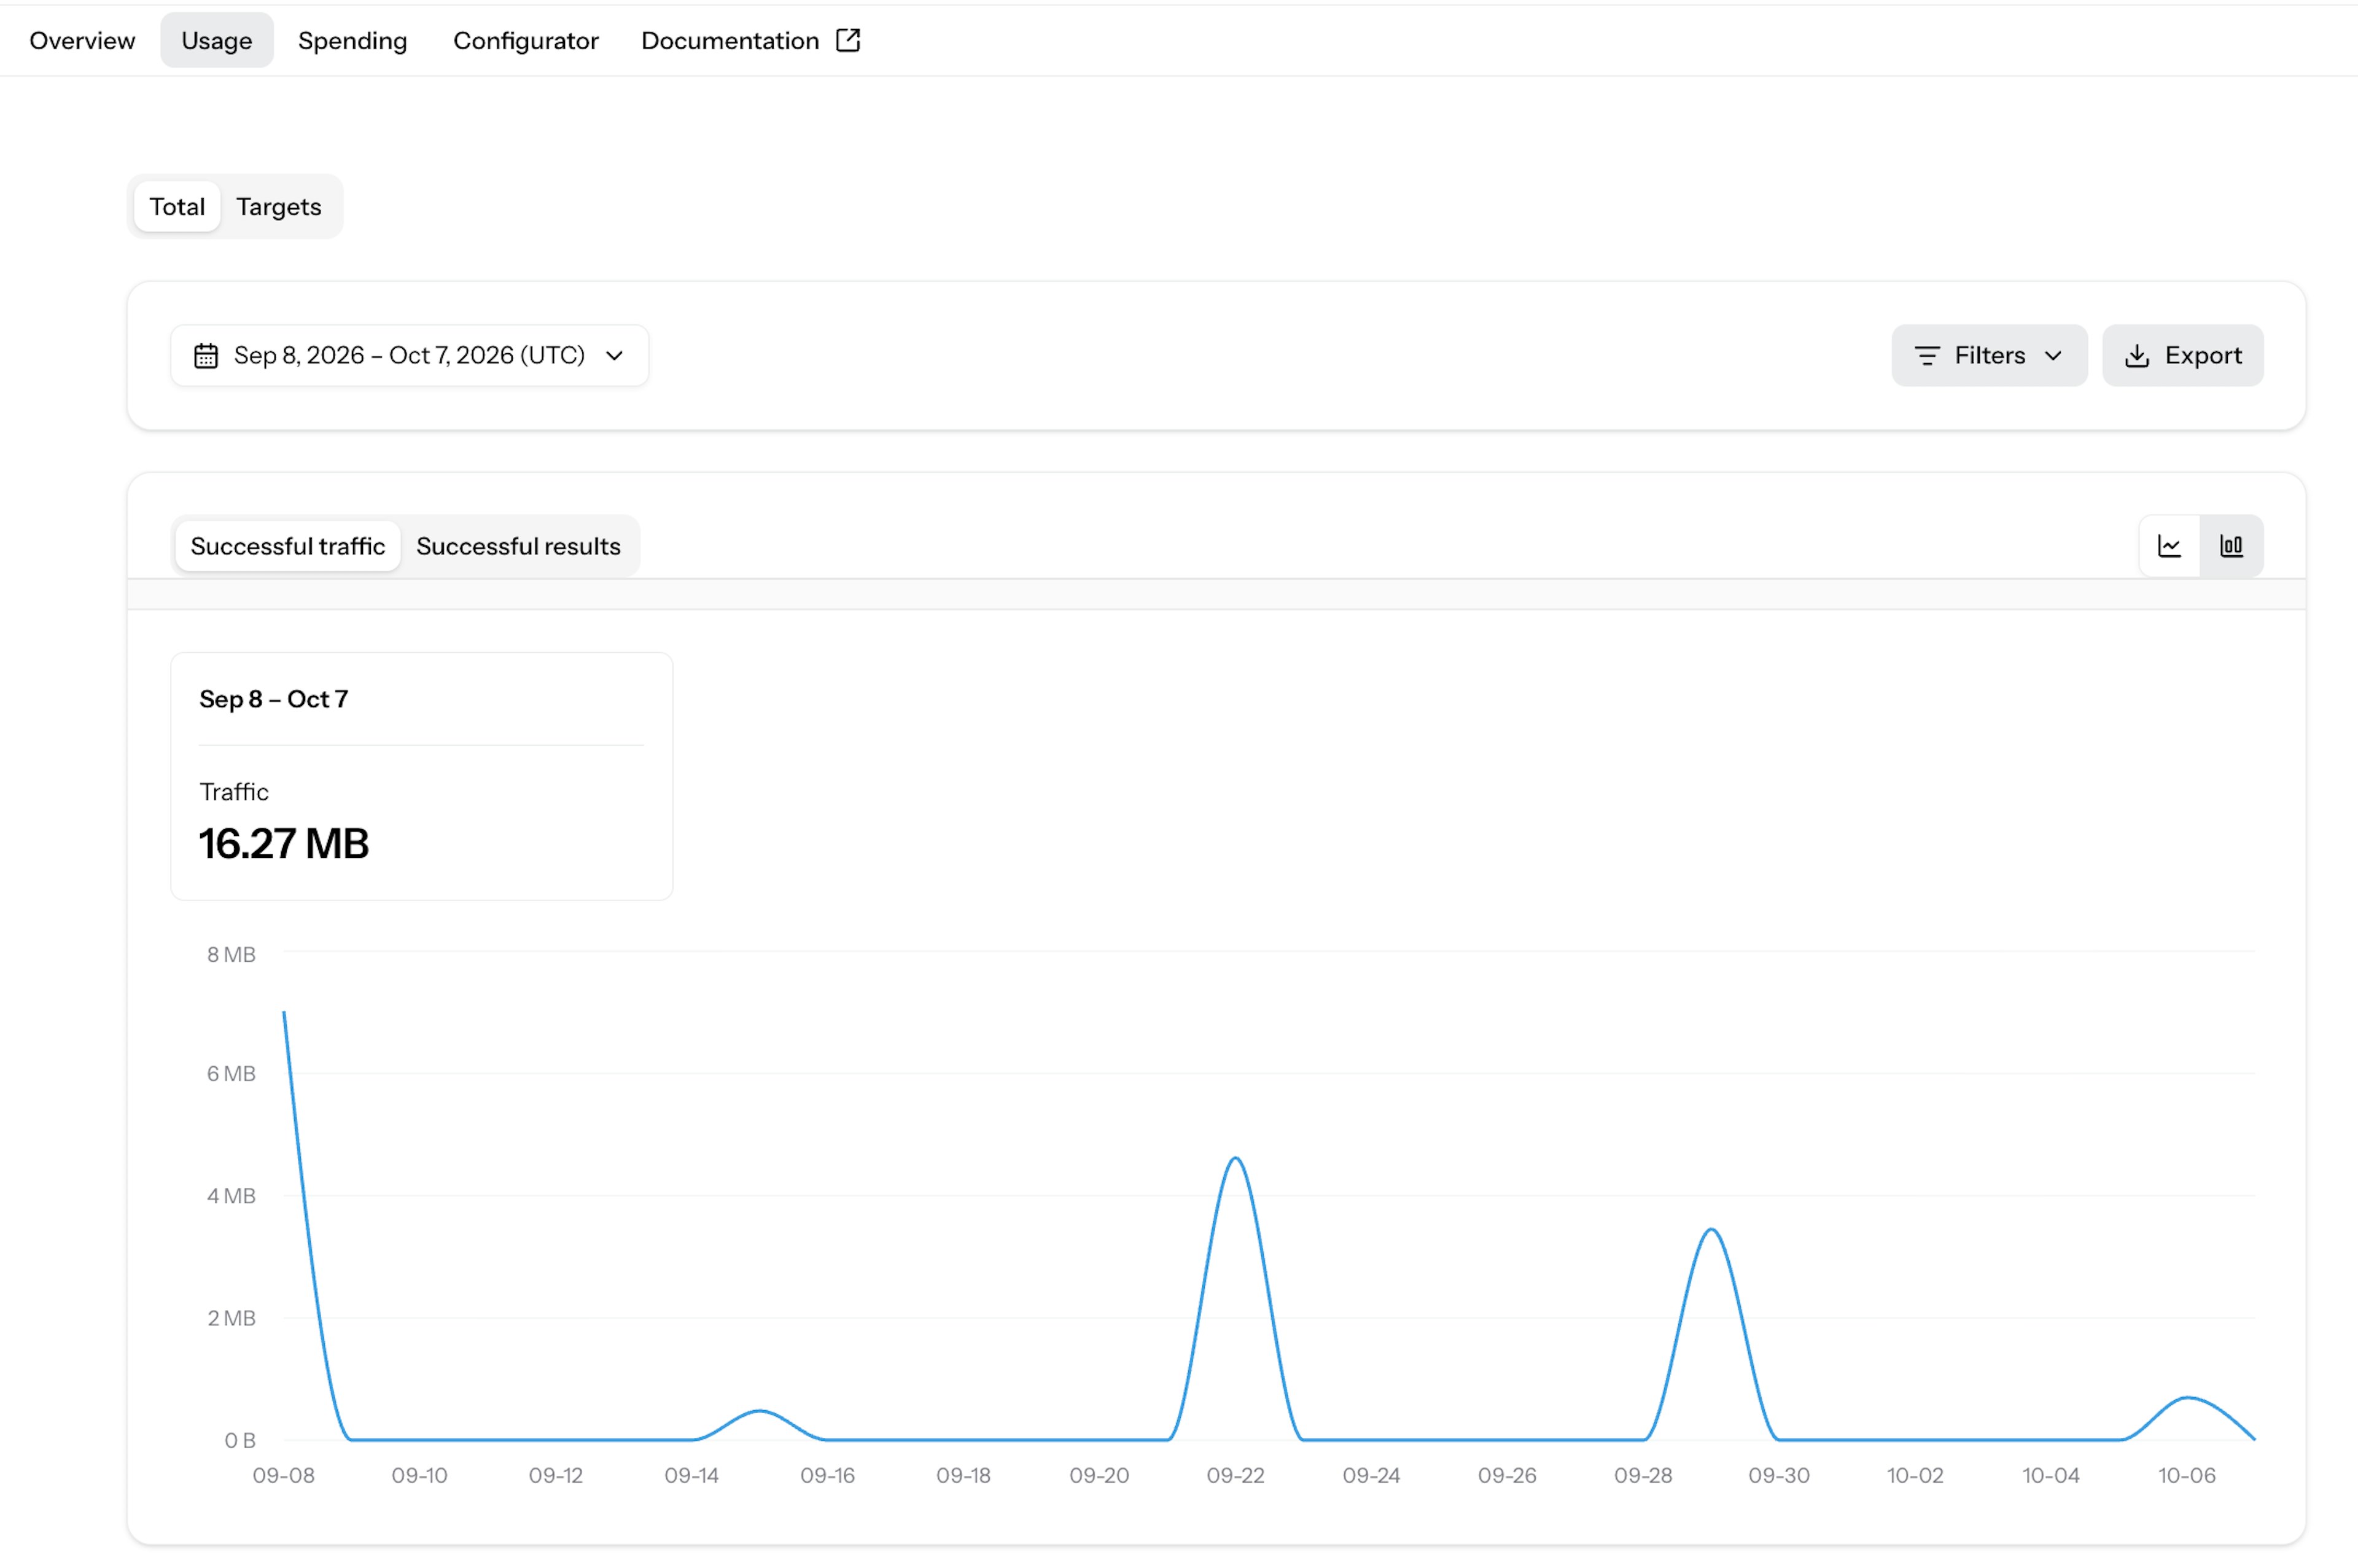Select the Total view toggle
Image resolution: width=2358 pixels, height=1568 pixels.
click(177, 207)
